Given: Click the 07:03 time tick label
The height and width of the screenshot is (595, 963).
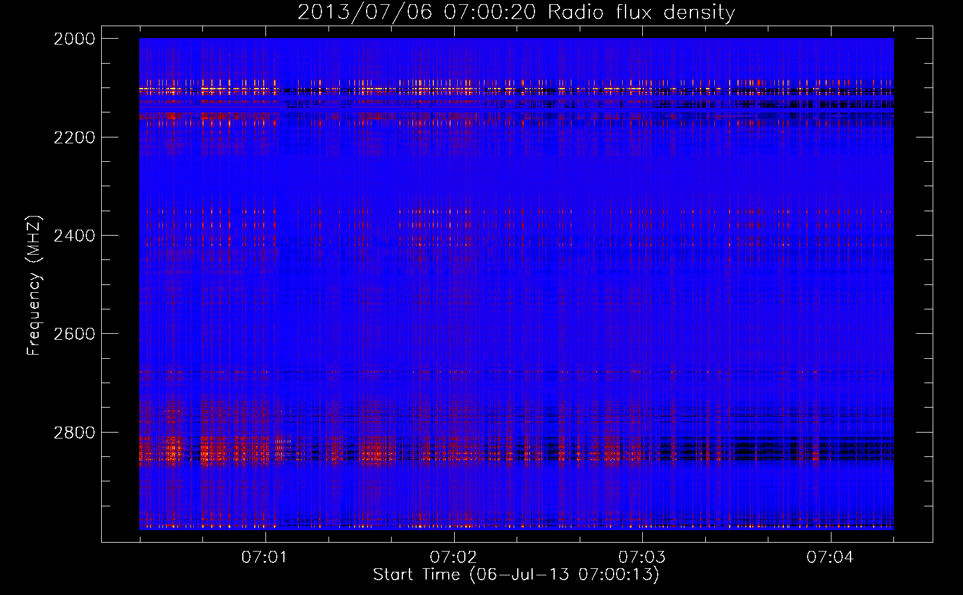Looking at the screenshot, I should point(642,558).
